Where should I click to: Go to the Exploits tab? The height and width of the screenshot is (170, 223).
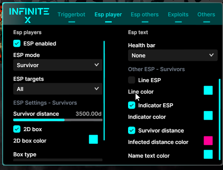(x=178, y=15)
